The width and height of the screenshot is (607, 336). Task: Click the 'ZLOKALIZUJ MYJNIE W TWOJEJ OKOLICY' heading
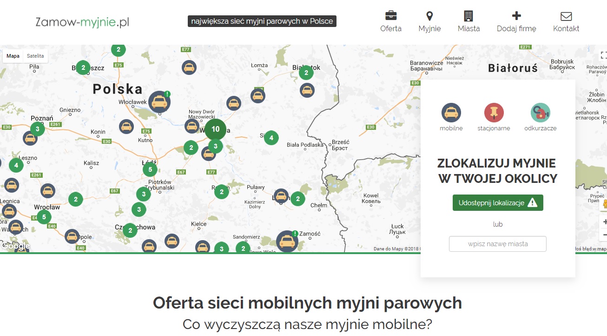pyautogui.click(x=497, y=171)
